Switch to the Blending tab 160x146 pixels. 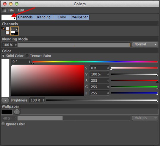coord(44,17)
